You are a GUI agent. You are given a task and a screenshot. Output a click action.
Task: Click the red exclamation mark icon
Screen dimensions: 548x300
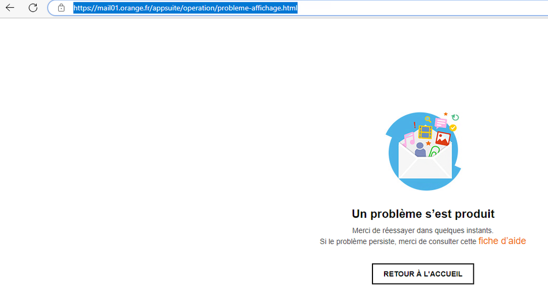[414, 126]
